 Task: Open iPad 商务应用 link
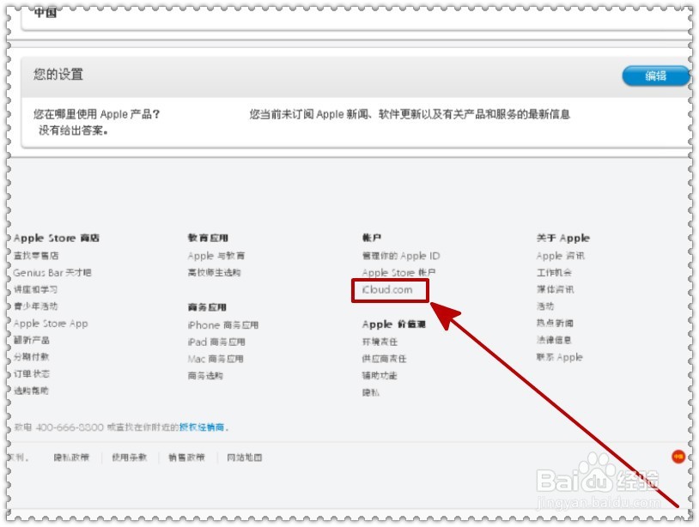tap(216, 342)
